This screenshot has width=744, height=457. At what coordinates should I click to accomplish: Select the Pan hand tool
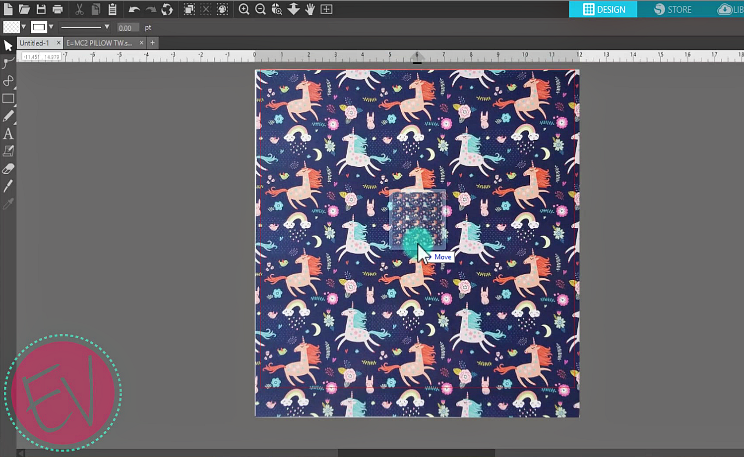tap(310, 9)
